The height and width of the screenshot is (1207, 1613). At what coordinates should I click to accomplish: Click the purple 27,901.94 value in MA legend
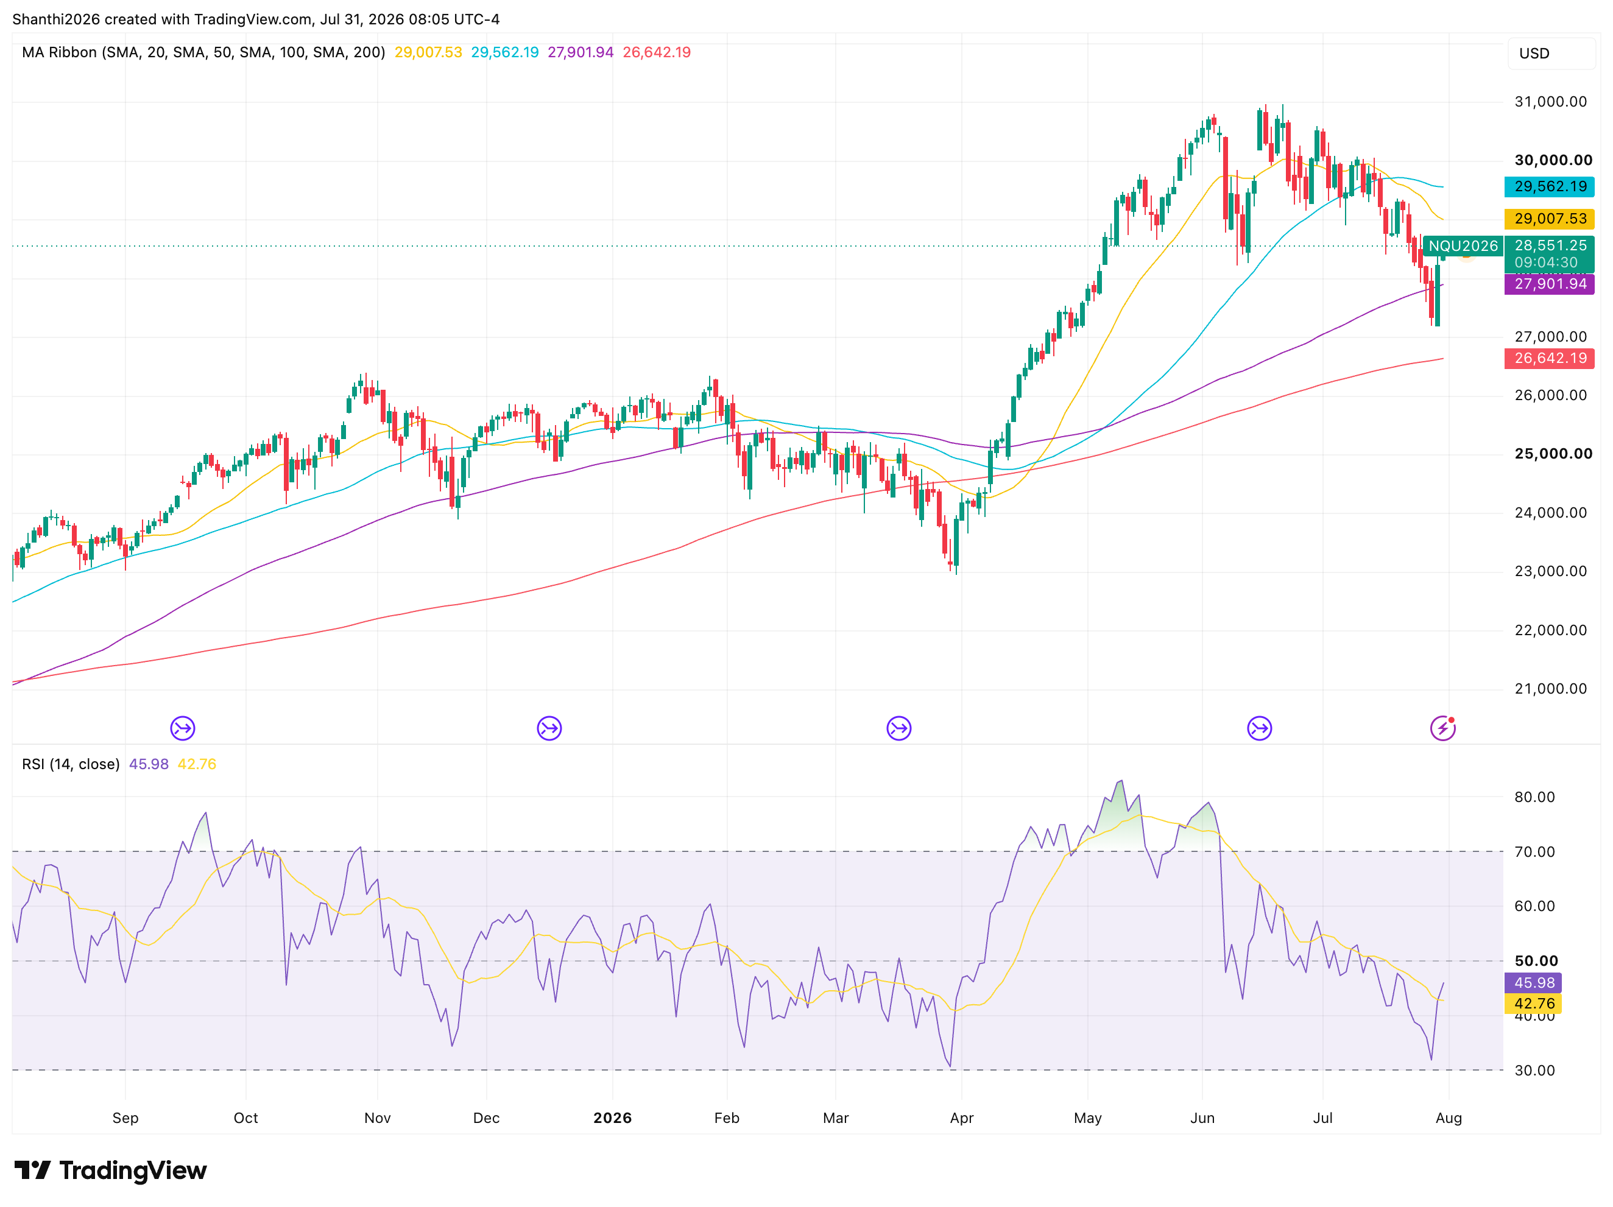[x=581, y=52]
